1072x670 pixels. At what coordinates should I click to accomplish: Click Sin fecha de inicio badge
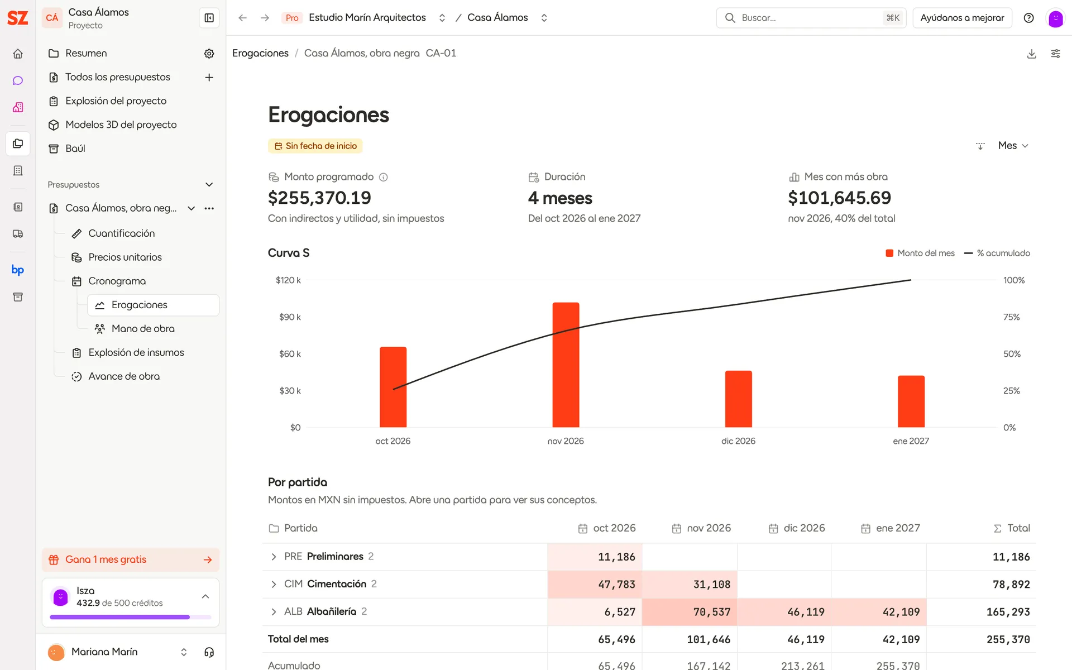[315, 146]
